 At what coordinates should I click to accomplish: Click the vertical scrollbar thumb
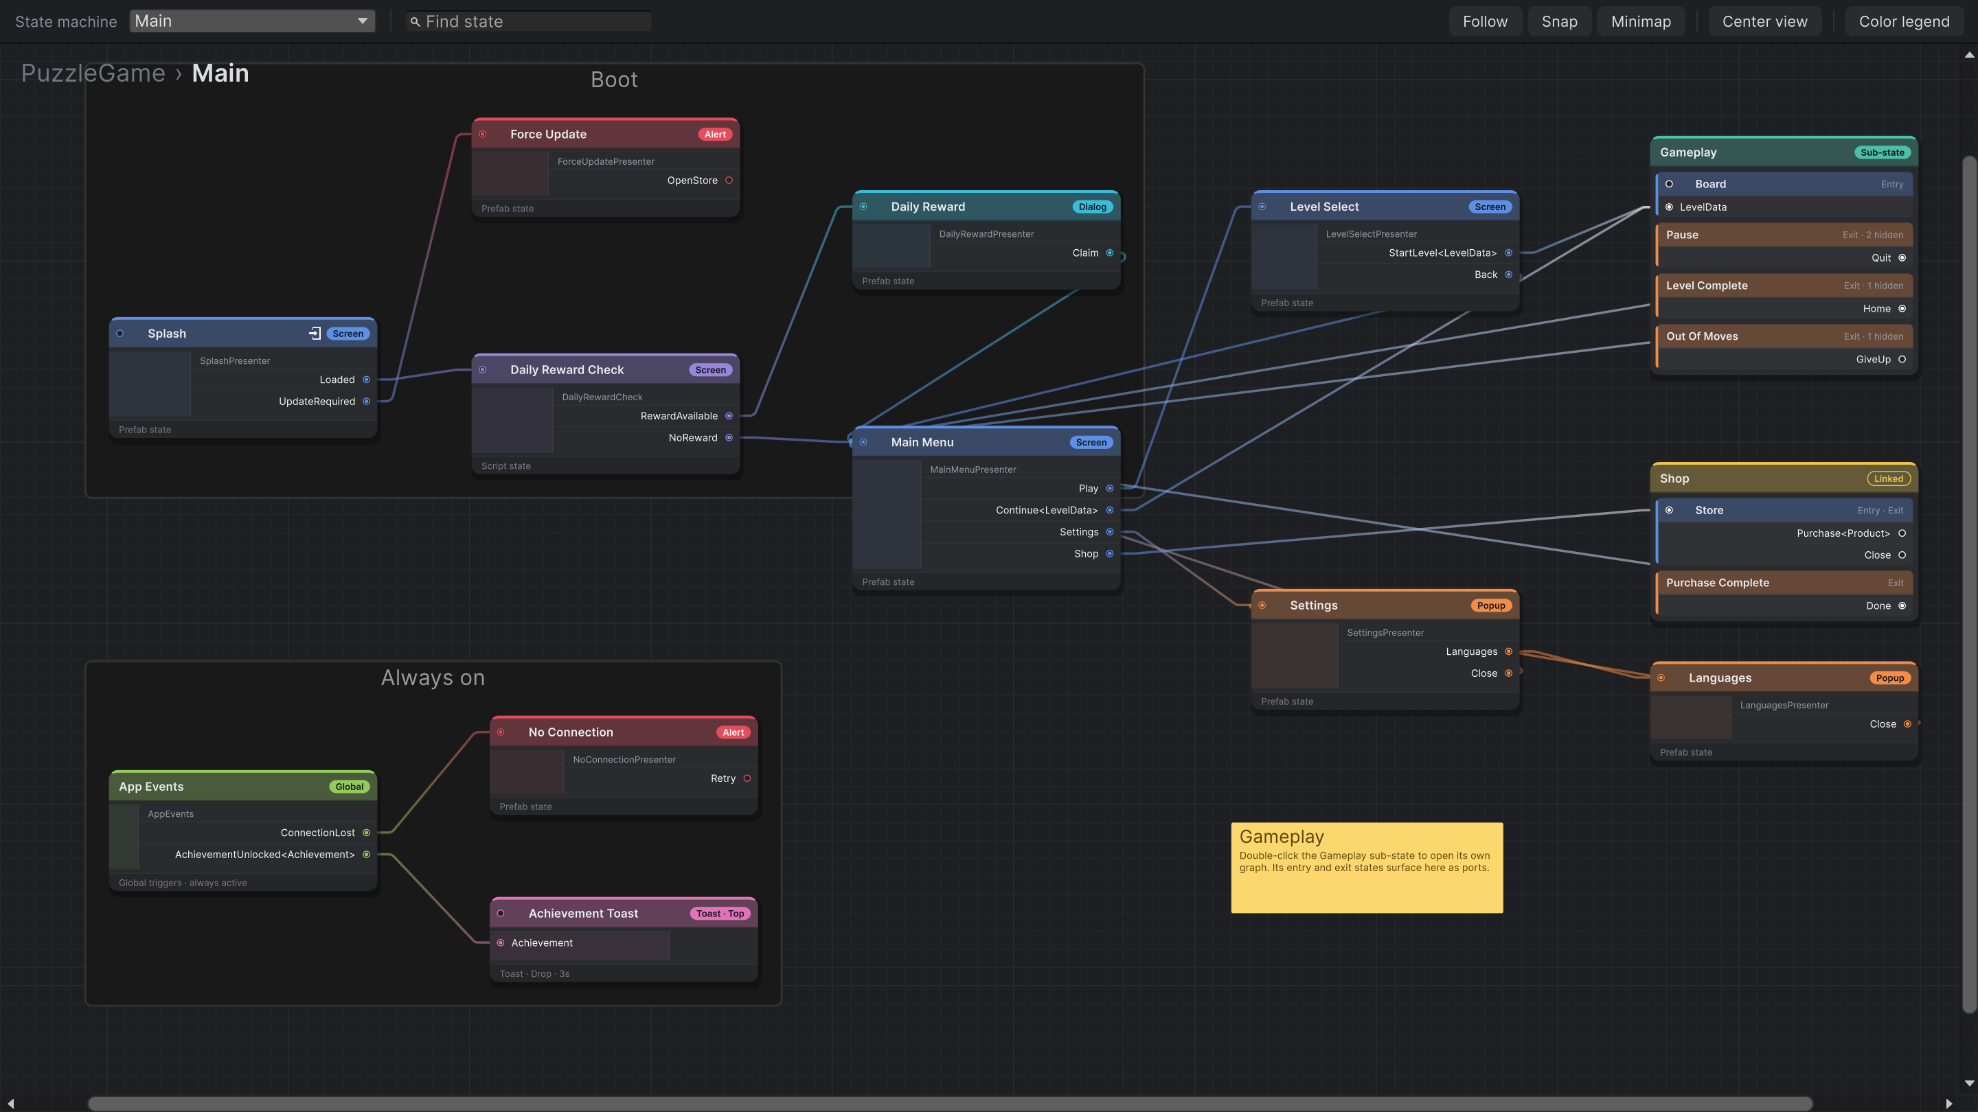(x=1969, y=585)
